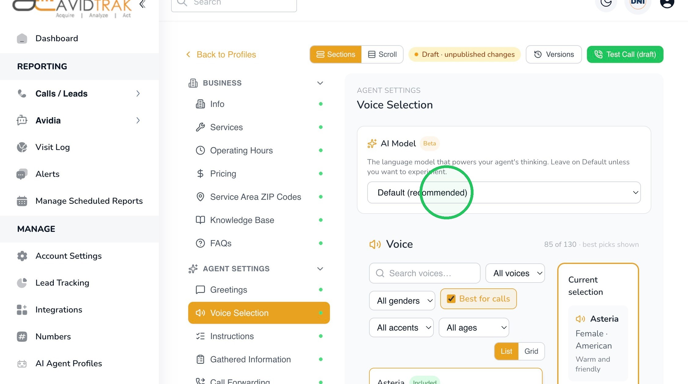Collapse the BUSINESS section chevron
Screen dimensions: 688x384
(x=320, y=83)
